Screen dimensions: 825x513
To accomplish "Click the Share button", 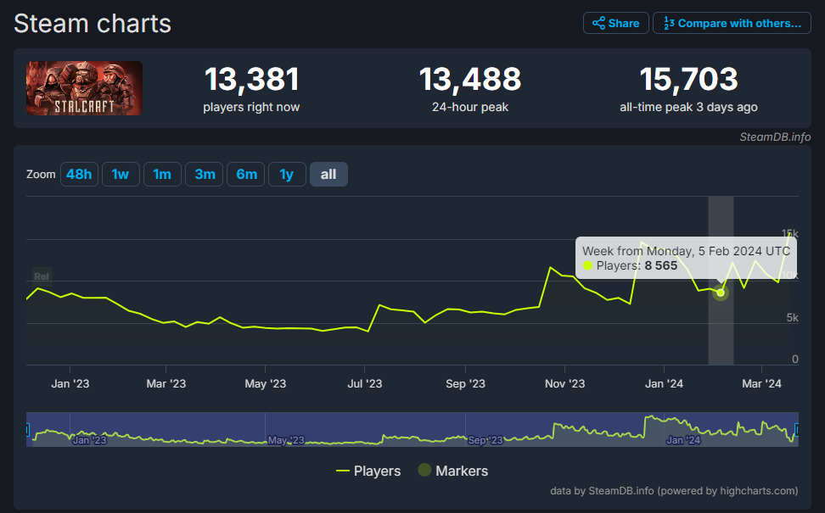I will [615, 23].
